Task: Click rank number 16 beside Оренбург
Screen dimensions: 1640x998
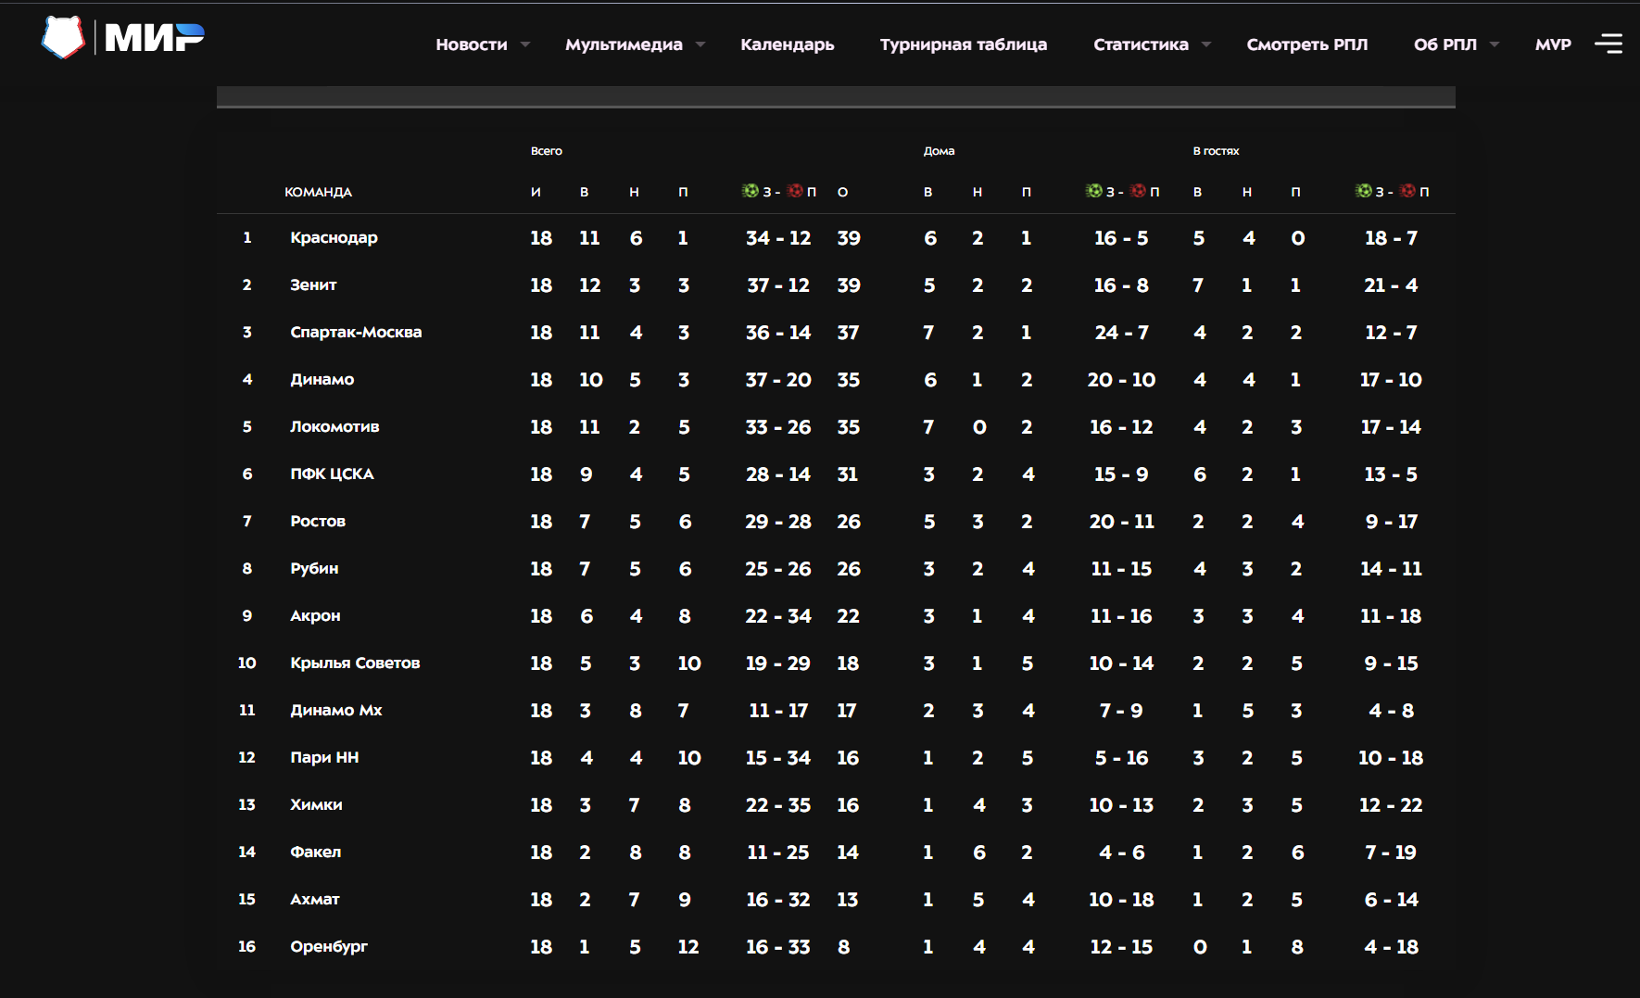Action: [246, 947]
